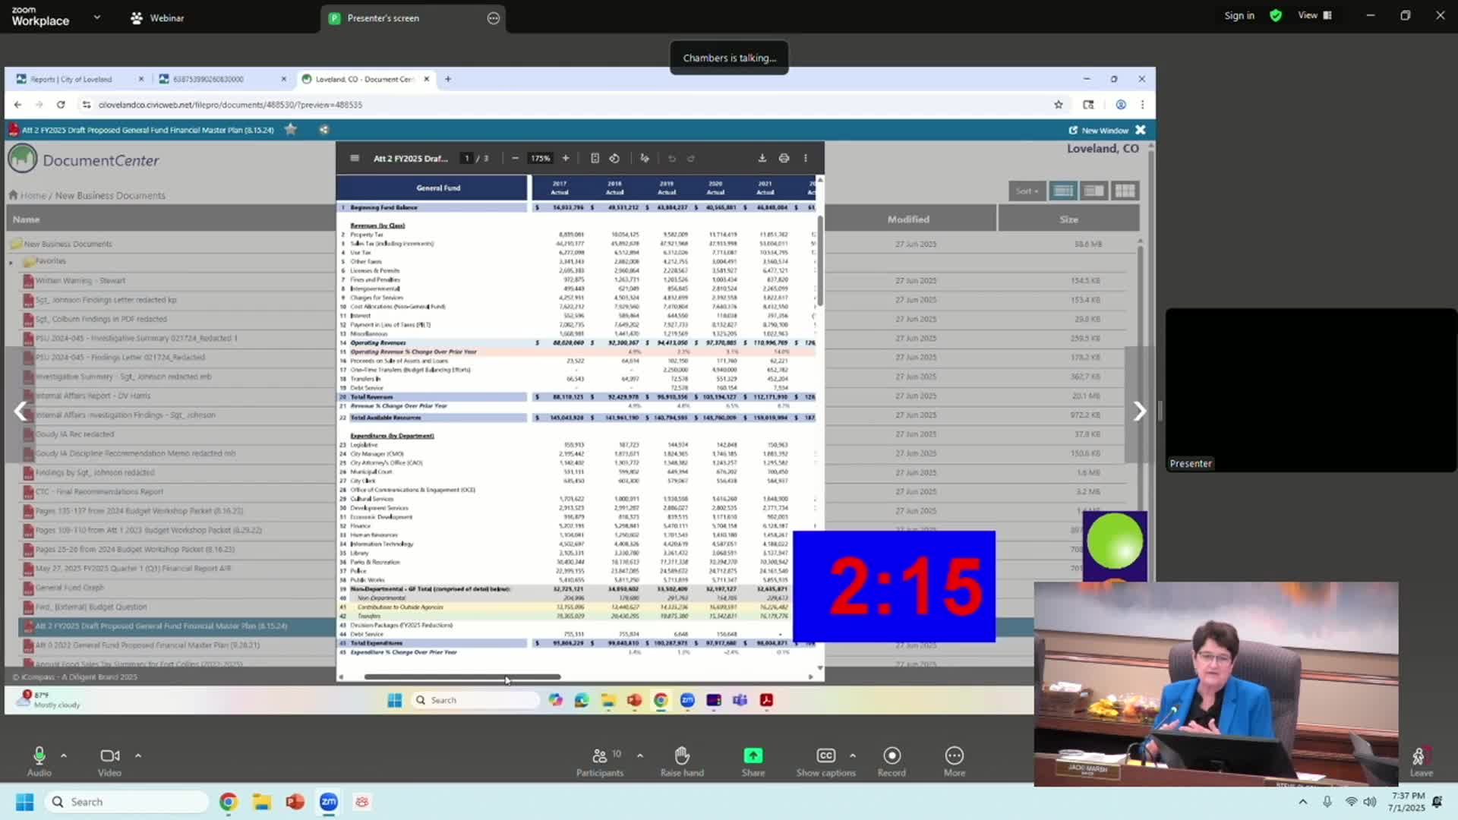This screenshot has height=820, width=1458.
Task: Click the Raise hand icon
Action: 682,755
